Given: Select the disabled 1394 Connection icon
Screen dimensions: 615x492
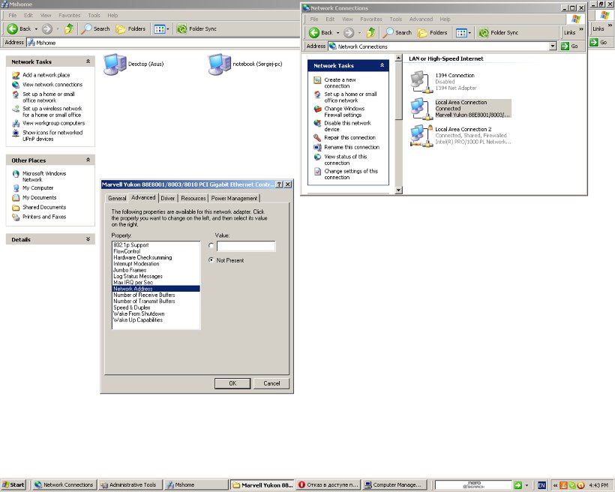Looking at the screenshot, I should (x=421, y=82).
